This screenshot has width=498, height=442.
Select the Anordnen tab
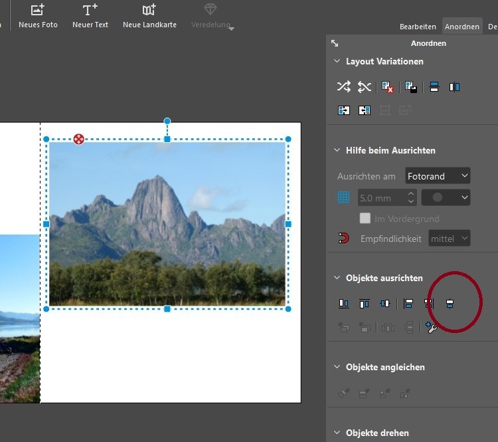(x=462, y=27)
